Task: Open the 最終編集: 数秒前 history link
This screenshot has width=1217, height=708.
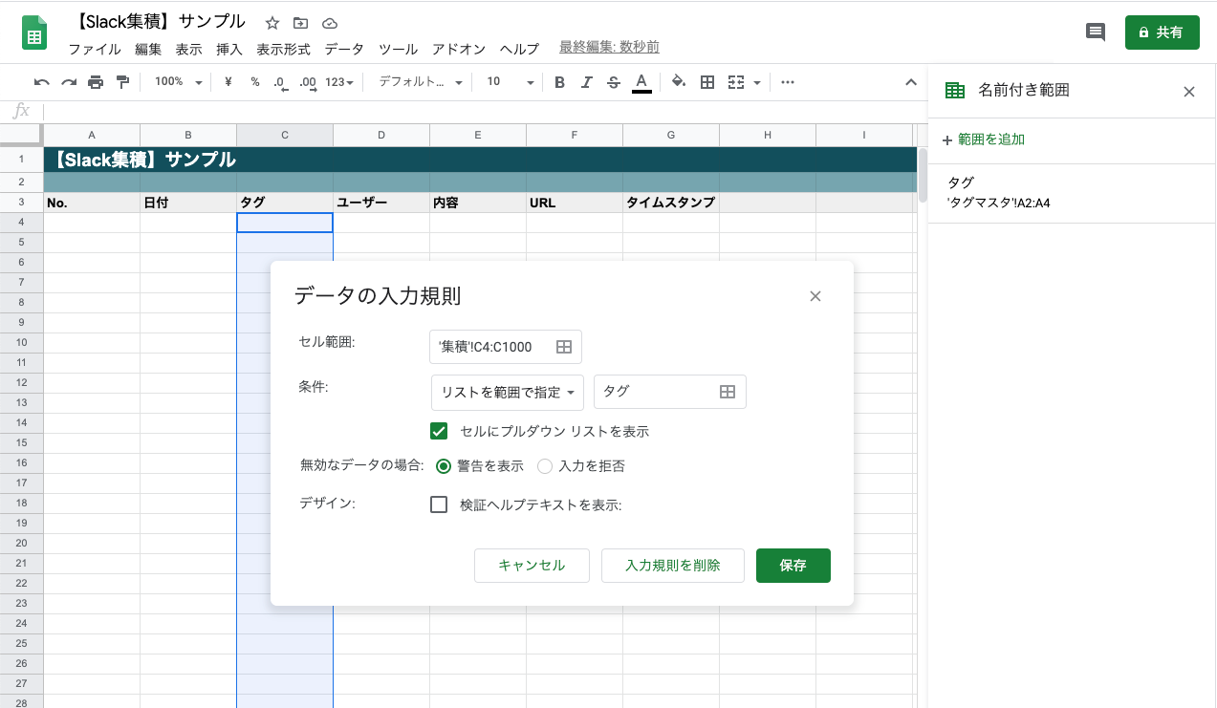Action: tap(610, 48)
